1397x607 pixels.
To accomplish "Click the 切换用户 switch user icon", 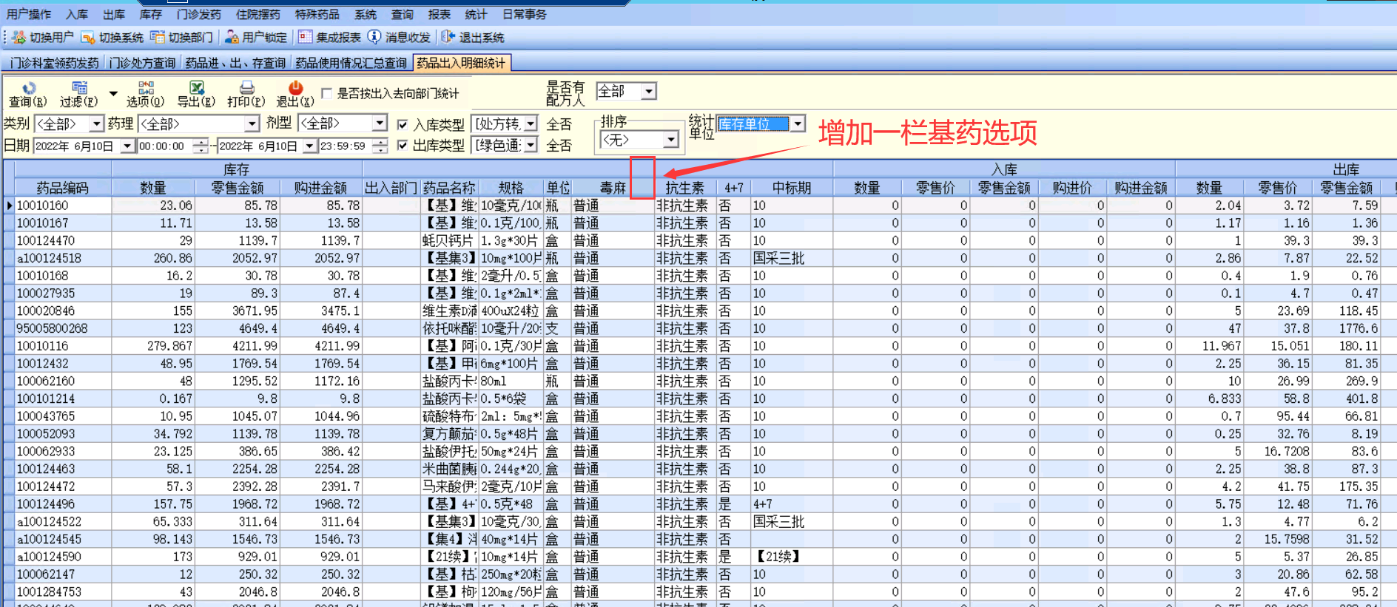I will pyautogui.click(x=18, y=37).
